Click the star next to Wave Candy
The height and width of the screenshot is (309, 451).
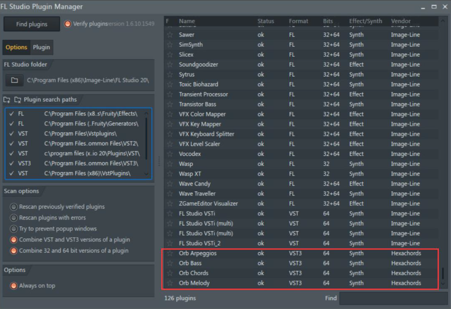click(x=170, y=184)
